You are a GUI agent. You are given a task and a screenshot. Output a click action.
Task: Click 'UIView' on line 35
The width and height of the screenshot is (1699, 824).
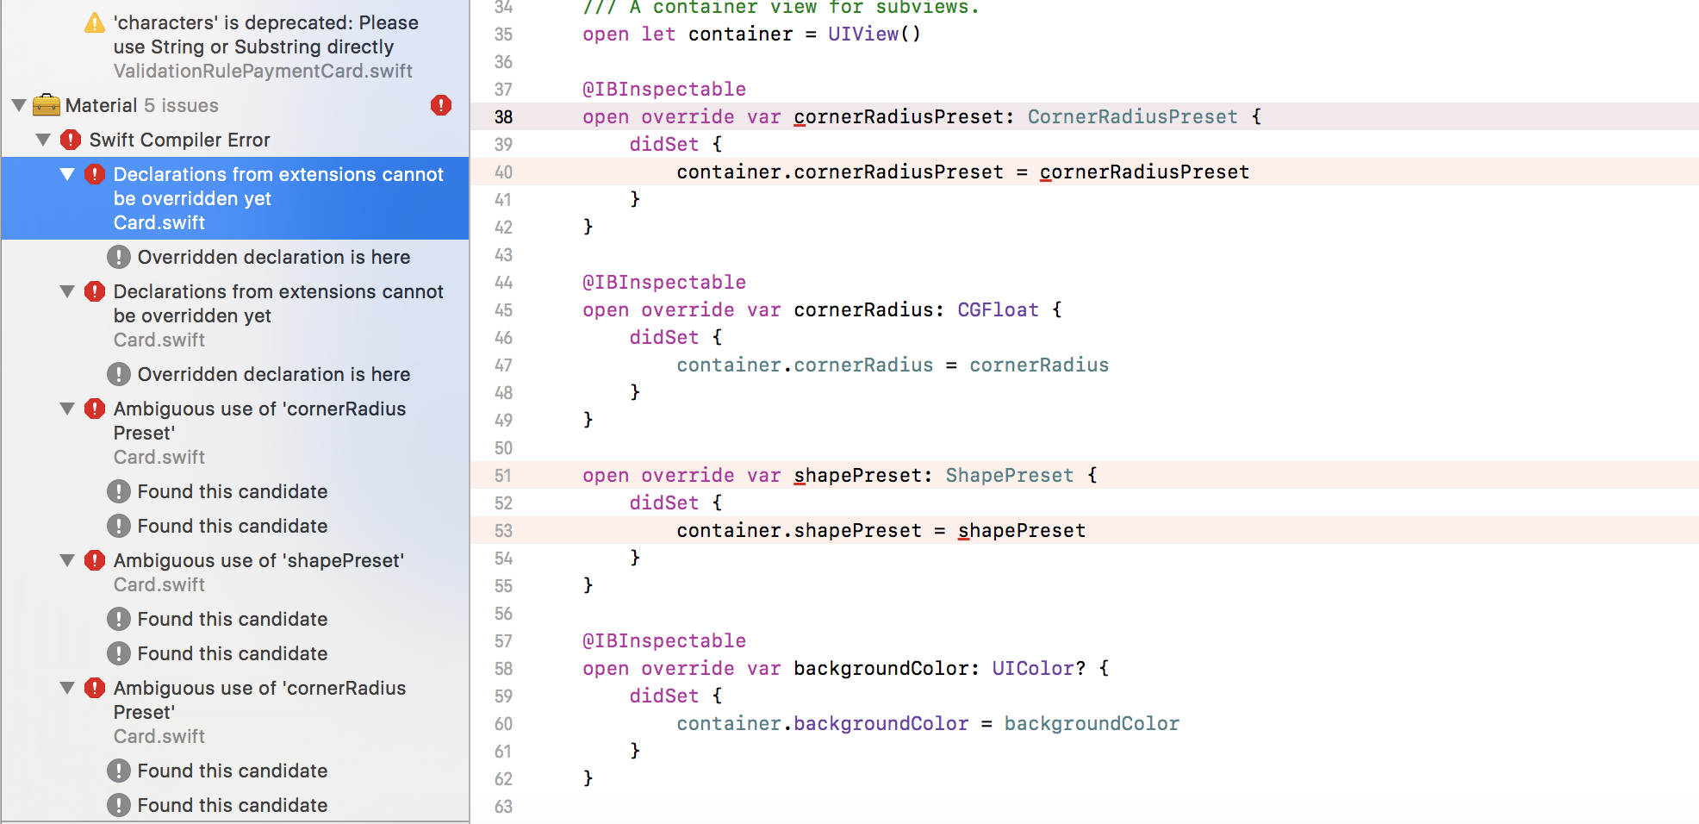tap(863, 34)
